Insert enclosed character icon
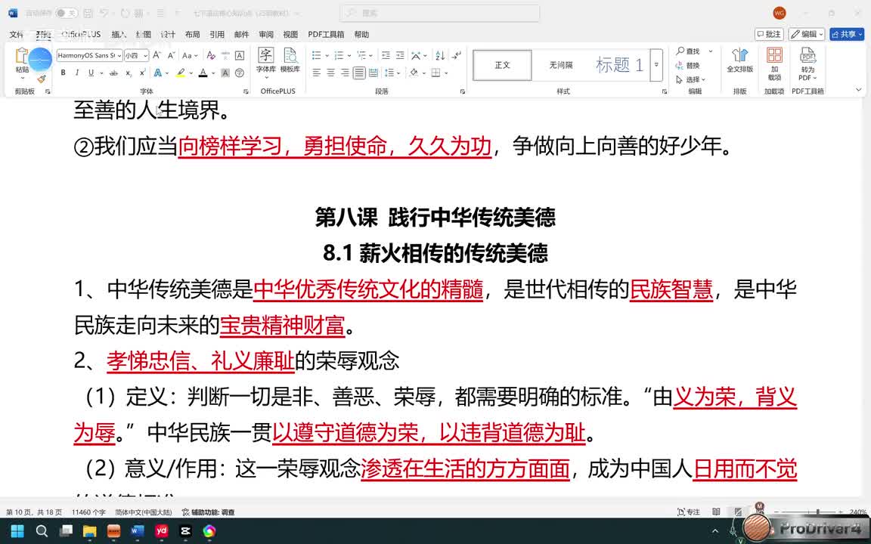The height and width of the screenshot is (544, 871). tap(240, 73)
